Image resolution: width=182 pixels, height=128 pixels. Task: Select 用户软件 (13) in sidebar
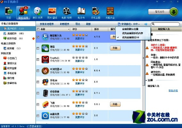tap(18, 28)
